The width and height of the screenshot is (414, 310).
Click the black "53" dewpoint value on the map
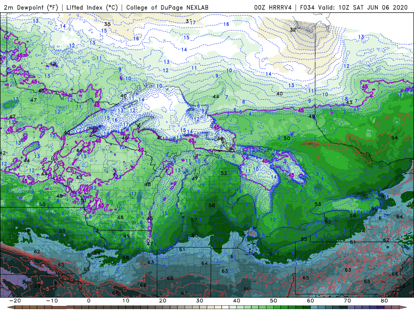[x=318, y=204]
